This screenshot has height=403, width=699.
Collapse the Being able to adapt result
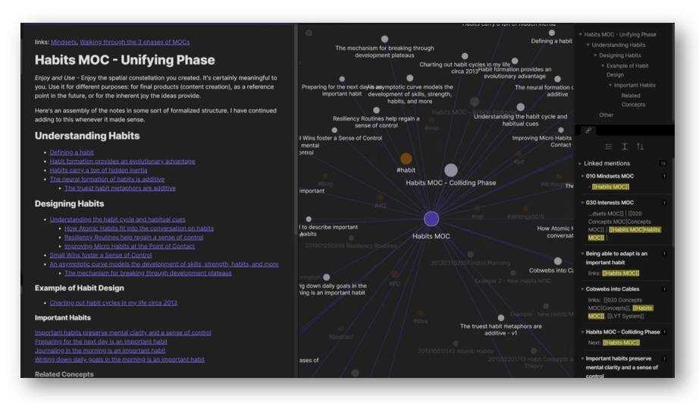pyautogui.click(x=580, y=253)
